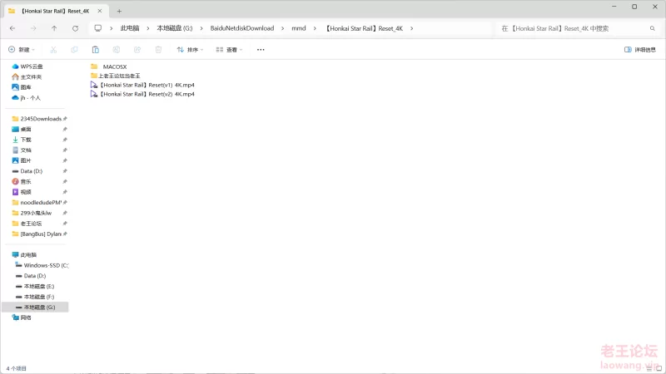Open 本地磁盘 (E:) drive
Viewport: 666px width, 374px height.
pos(35,286)
